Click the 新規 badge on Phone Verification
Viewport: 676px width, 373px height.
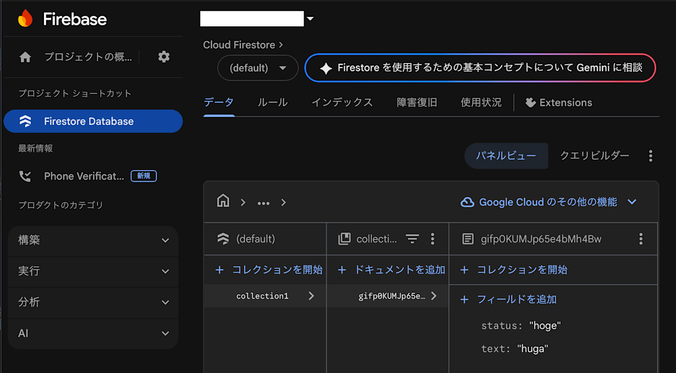(144, 176)
